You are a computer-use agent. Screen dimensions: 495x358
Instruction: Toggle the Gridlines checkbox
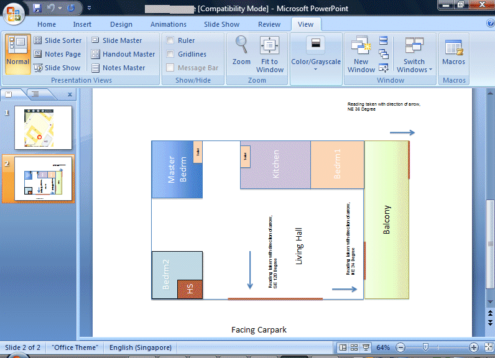point(170,54)
